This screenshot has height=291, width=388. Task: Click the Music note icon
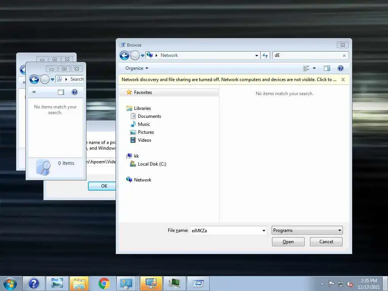coord(133,124)
